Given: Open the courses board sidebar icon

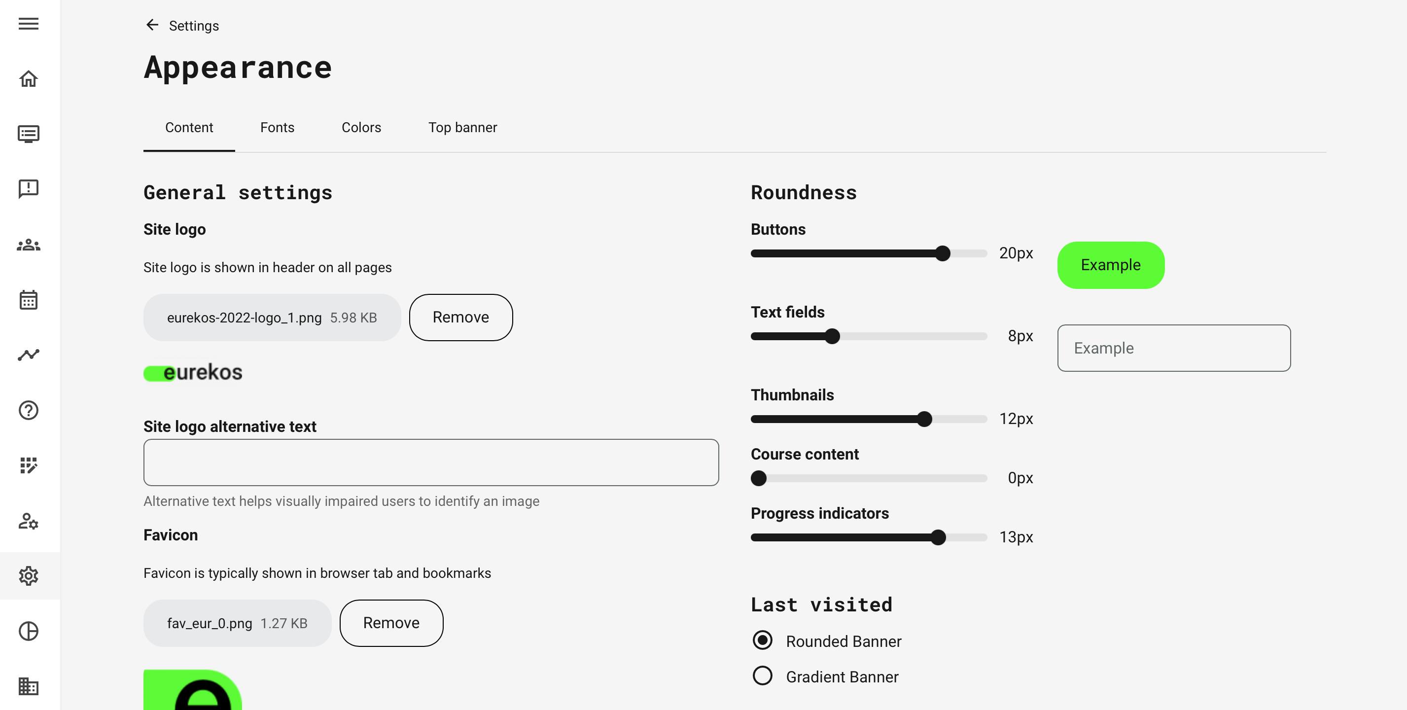Looking at the screenshot, I should point(29,134).
